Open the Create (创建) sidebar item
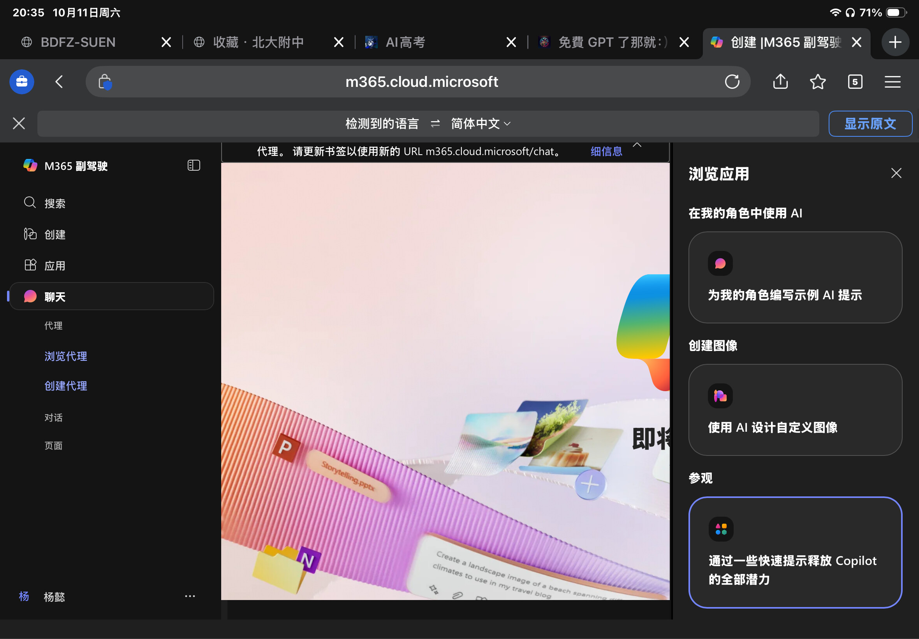This screenshot has height=639, width=919. (55, 235)
